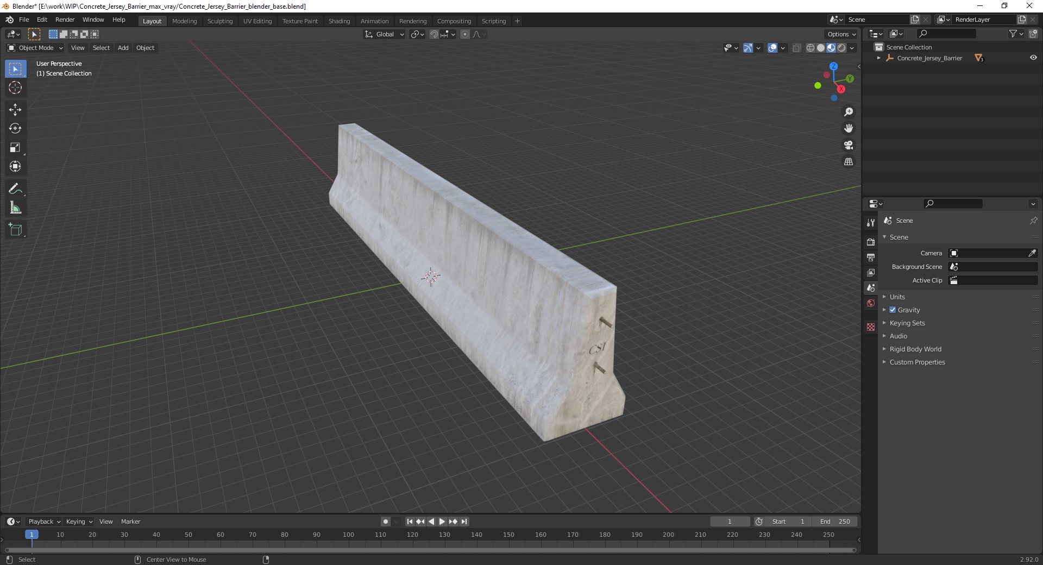1043x565 pixels.
Task: Open the File menu
Action: pos(24,20)
